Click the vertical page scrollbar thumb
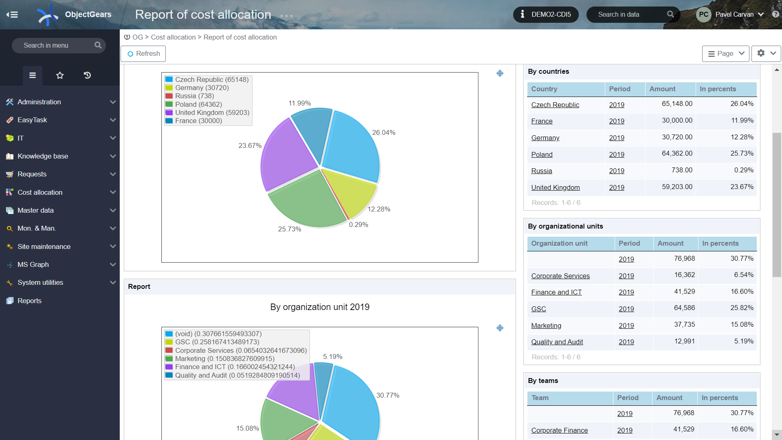The image size is (782, 440). point(777,205)
